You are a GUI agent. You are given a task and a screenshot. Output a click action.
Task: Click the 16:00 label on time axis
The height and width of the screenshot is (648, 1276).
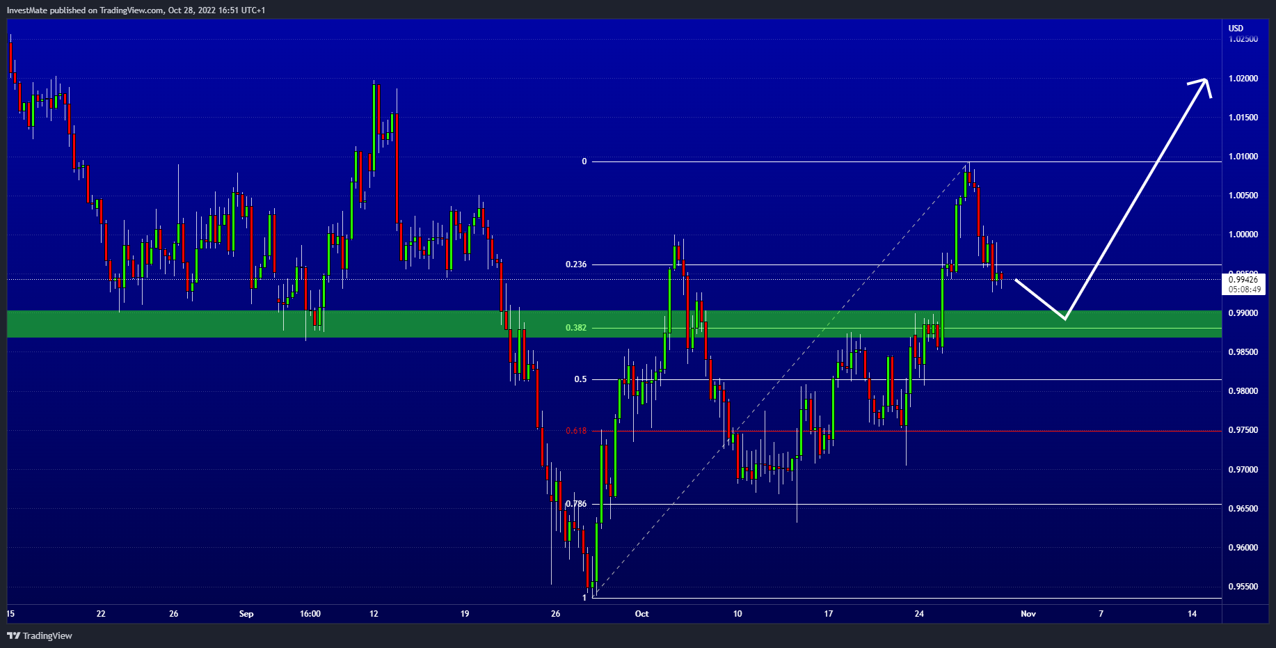point(310,614)
